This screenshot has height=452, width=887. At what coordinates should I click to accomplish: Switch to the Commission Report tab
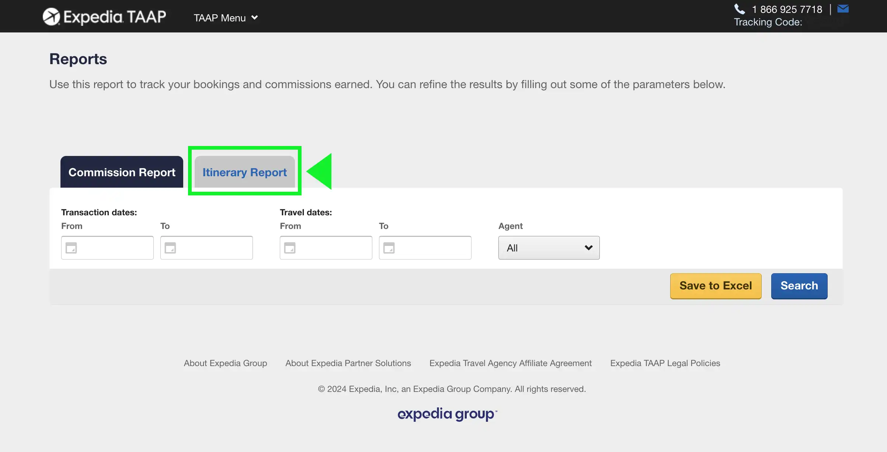coord(122,172)
